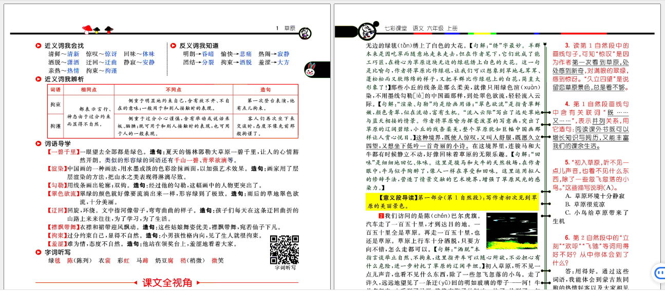Click the blue bullet beside 反义词我知道
The width and height of the screenshot is (665, 291).
(x=174, y=46)
